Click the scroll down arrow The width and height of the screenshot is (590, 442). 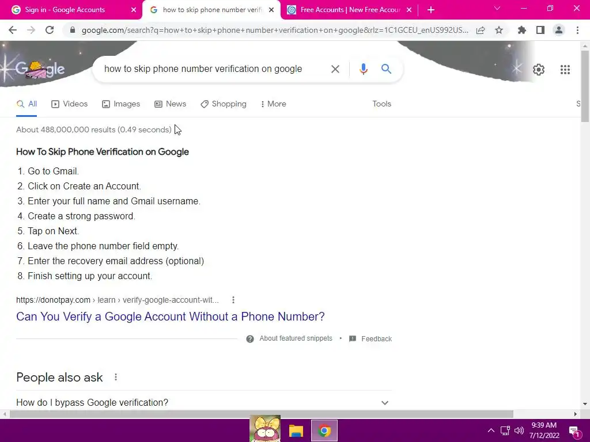[x=585, y=404]
